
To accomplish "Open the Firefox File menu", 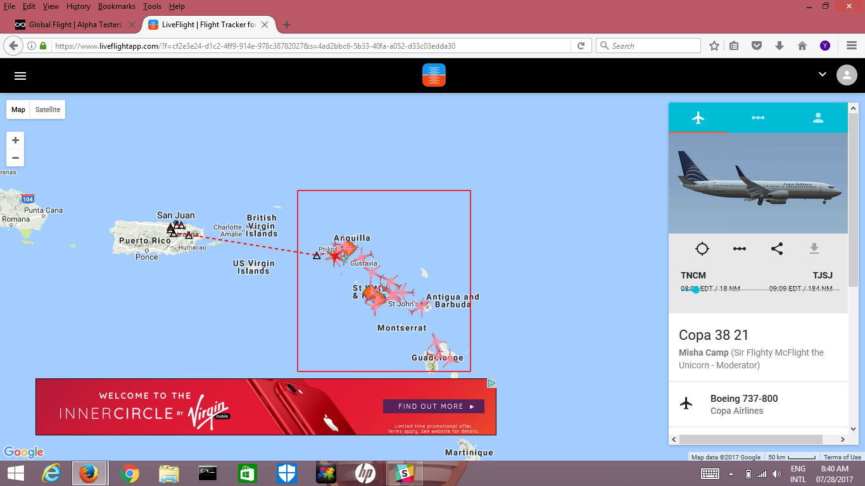I will pyautogui.click(x=9, y=6).
